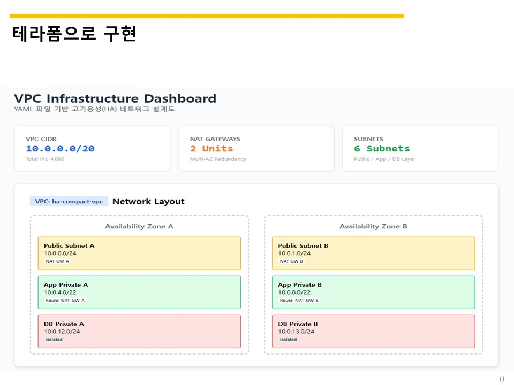This screenshot has height=385, width=514.
Task: Select the Public Subnet A box
Action: pyautogui.click(x=139, y=253)
